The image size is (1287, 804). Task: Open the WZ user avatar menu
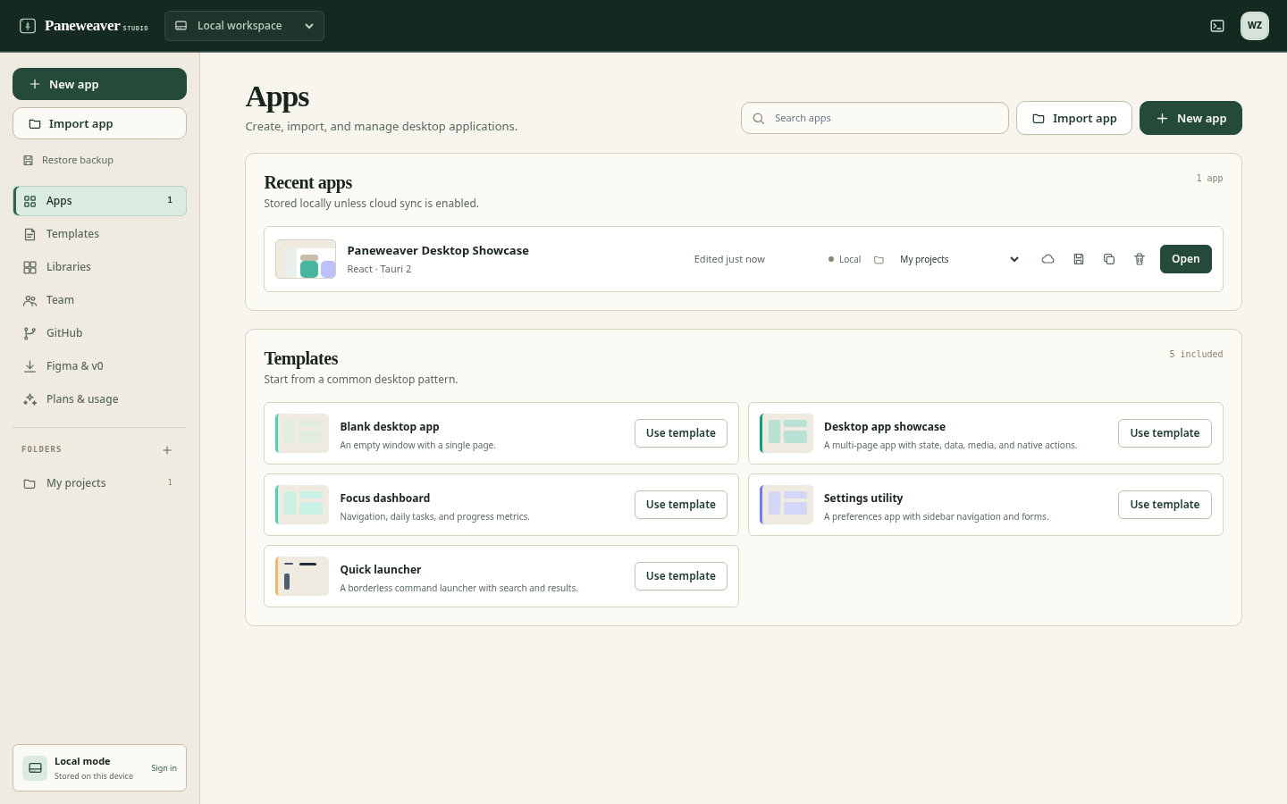(x=1255, y=26)
